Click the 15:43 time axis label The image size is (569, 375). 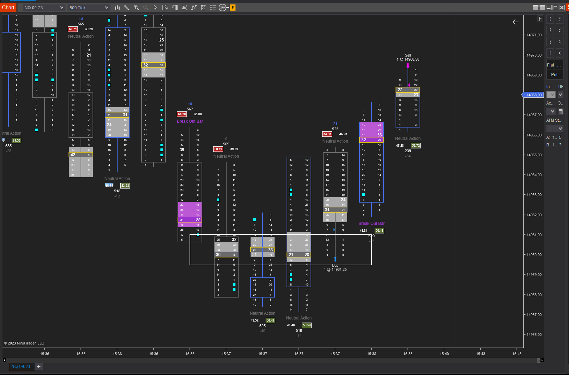[481, 354]
